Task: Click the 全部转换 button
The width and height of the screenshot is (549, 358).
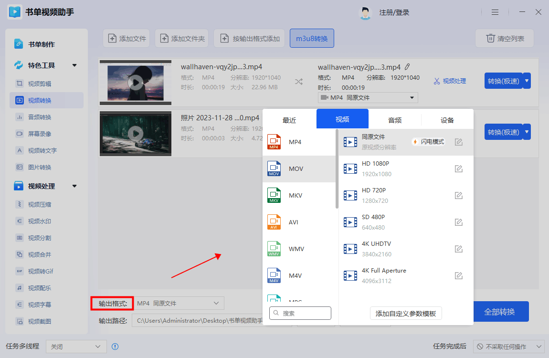Action: 501,311
